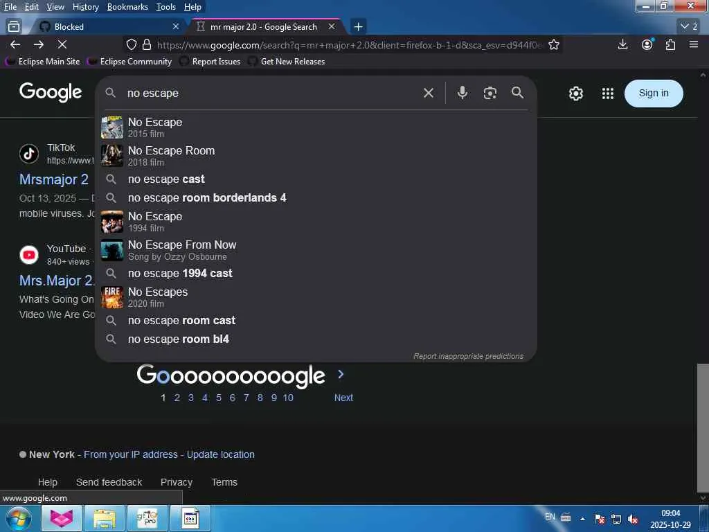Open Firefox application hamburger menu
This screenshot has width=709, height=532.
point(694,44)
